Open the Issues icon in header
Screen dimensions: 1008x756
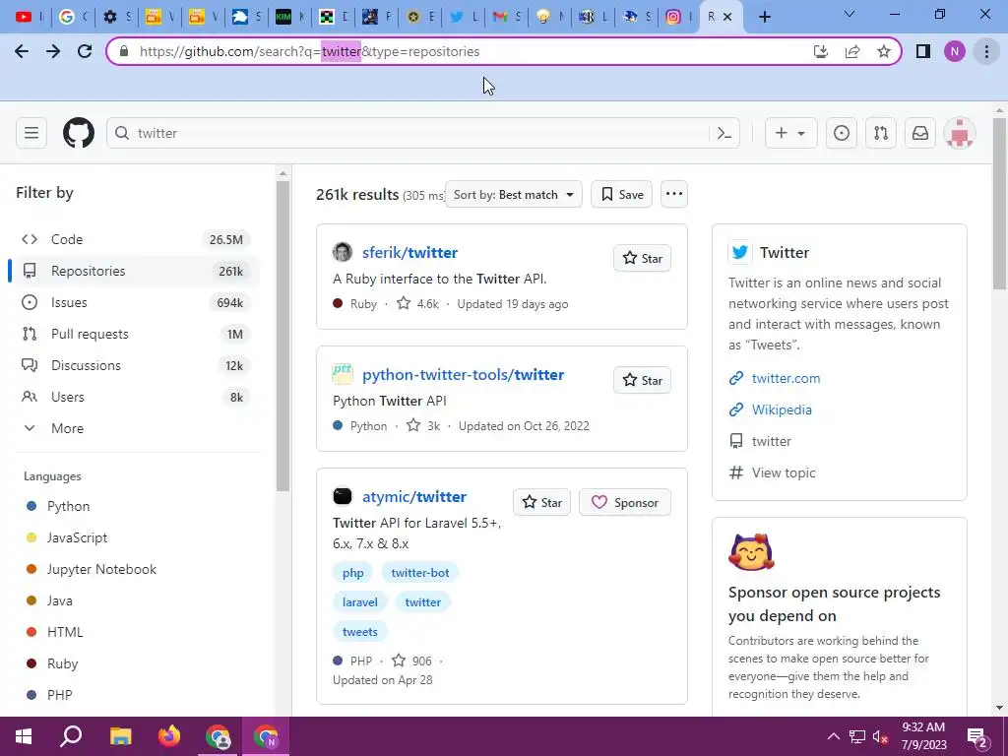point(841,133)
